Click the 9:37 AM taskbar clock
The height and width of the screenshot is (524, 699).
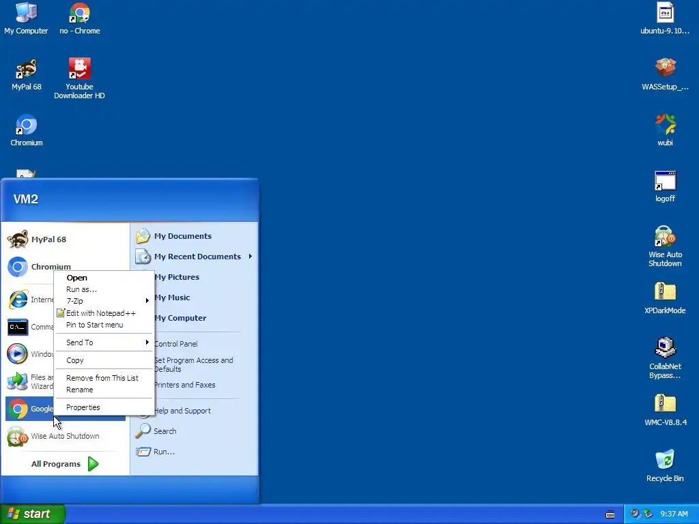pos(674,514)
